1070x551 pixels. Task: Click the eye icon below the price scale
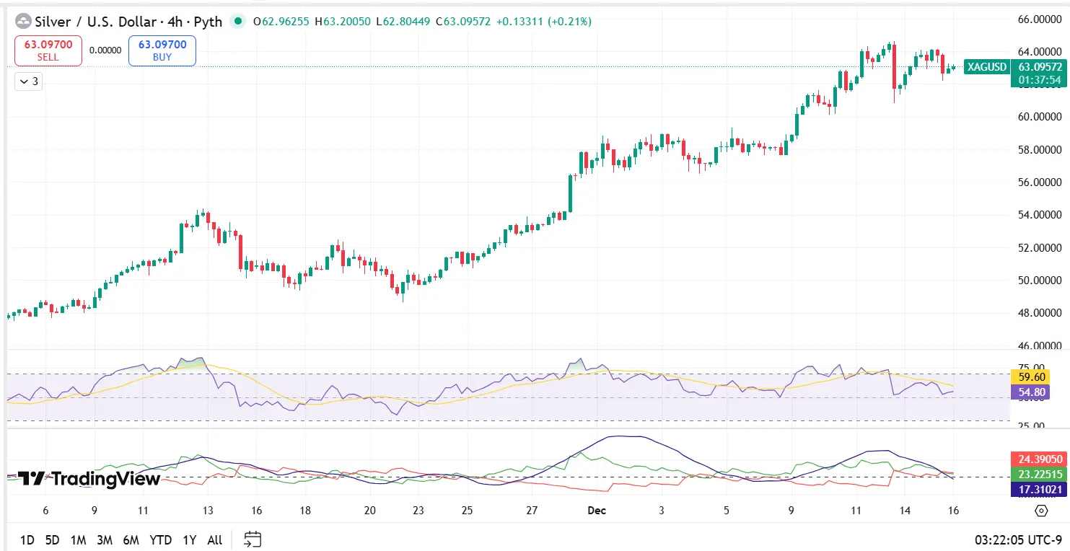1040,510
